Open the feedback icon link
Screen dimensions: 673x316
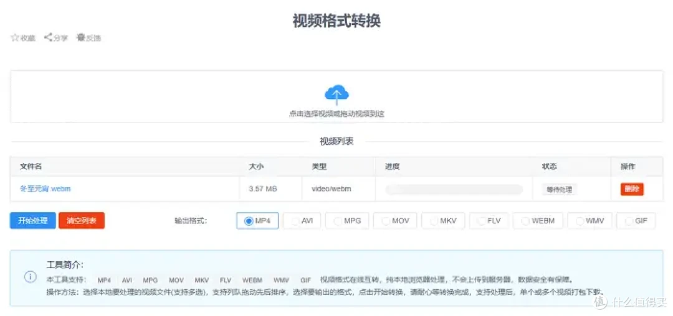click(x=80, y=38)
